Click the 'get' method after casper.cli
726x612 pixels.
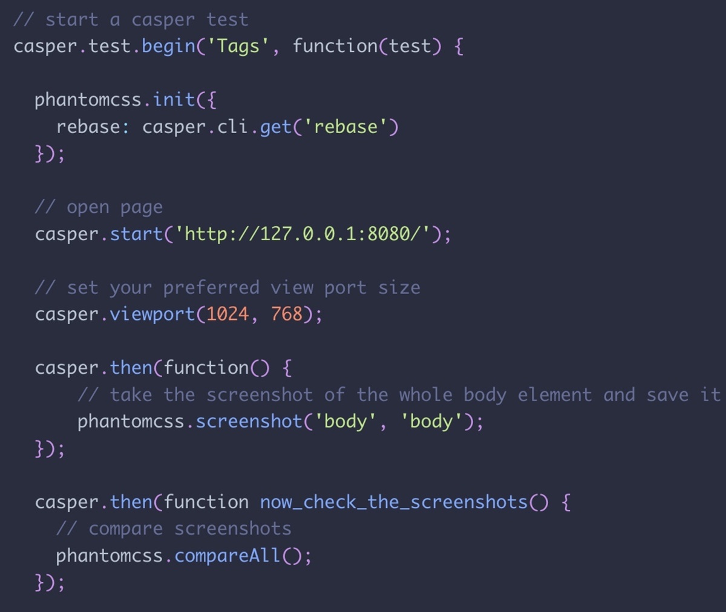(x=276, y=127)
